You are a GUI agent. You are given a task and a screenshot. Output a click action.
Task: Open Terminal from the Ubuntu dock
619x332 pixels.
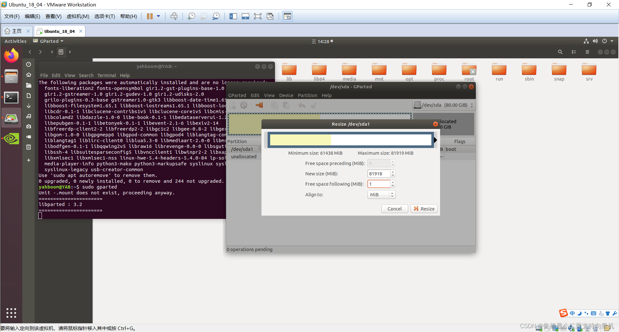(11, 97)
